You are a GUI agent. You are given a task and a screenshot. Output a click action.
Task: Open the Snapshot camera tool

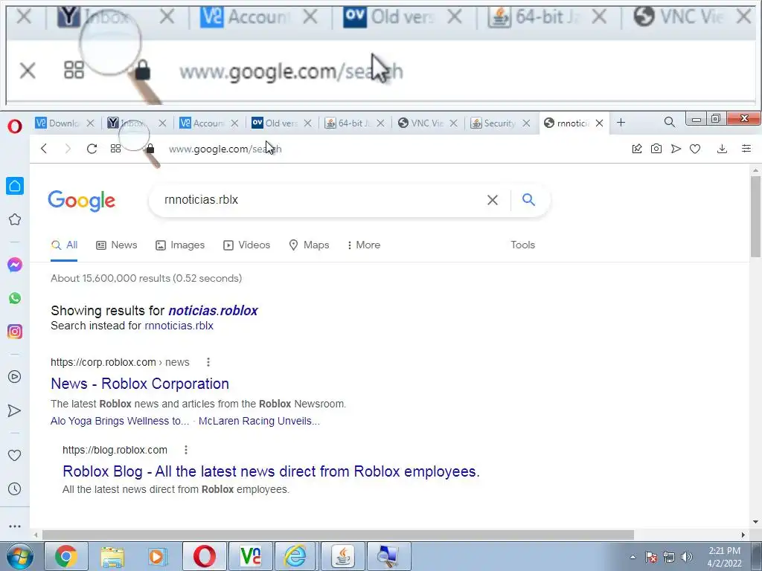(x=656, y=149)
